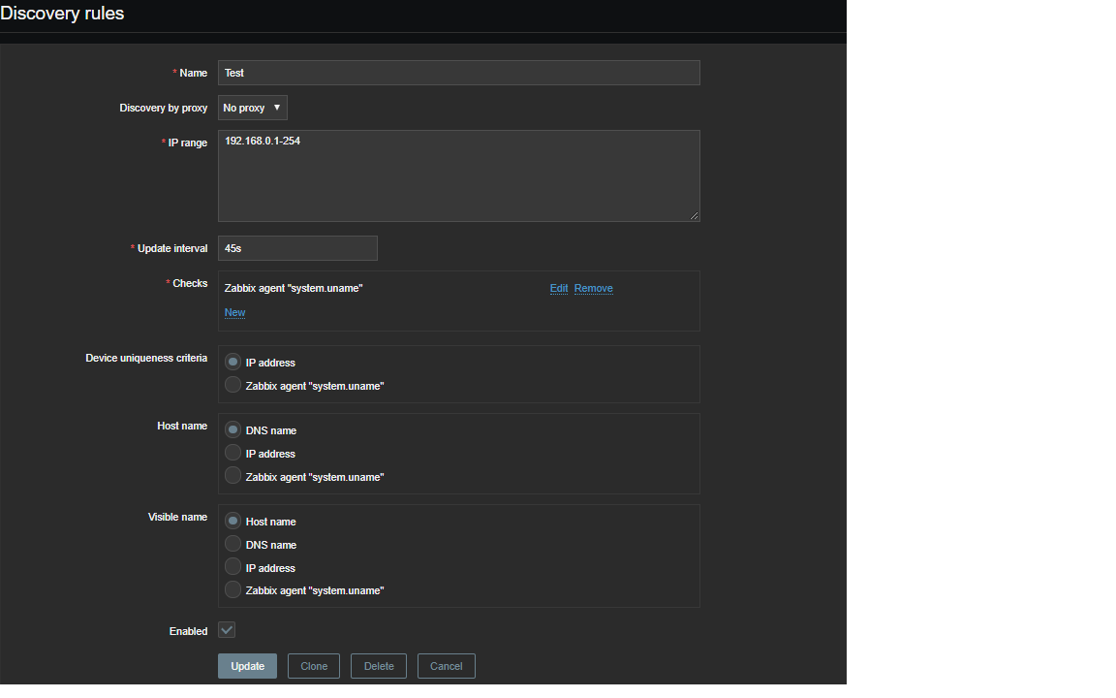This screenshot has height=698, width=1116.
Task: Click the IP range resize handle corner
Action: tap(694, 216)
